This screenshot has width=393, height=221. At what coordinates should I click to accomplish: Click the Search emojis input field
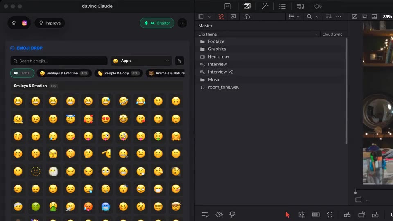point(59,61)
